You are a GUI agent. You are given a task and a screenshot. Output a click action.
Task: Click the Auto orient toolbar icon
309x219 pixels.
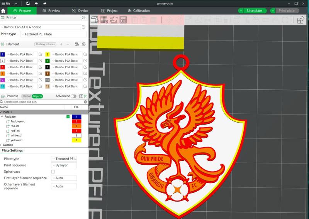coord(114,20)
